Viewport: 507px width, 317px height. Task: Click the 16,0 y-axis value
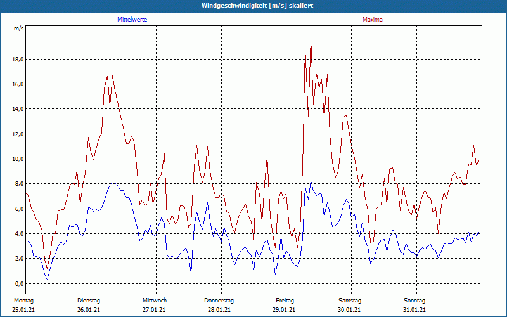coord(18,84)
